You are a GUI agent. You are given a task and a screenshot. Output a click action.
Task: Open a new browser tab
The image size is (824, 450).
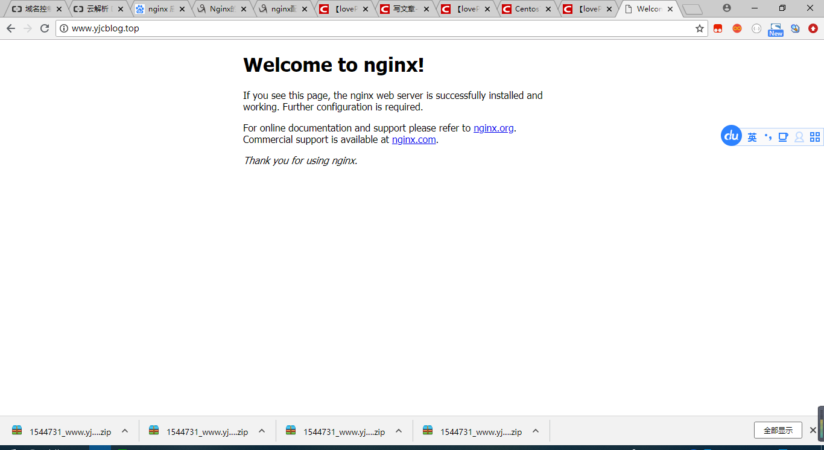pyautogui.click(x=692, y=9)
